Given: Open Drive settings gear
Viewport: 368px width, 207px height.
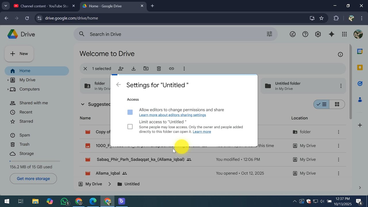Looking at the screenshot, I should click(318, 34).
